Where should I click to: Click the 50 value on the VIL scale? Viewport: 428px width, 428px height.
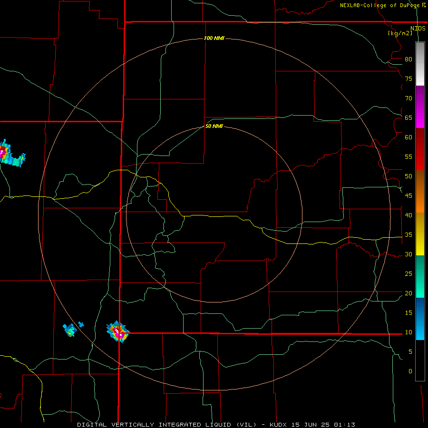point(409,176)
